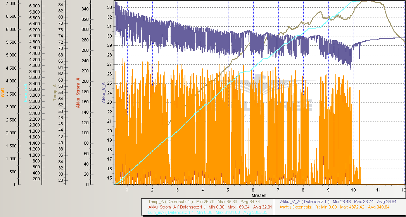Image resolution: width=406 pixels, height=217 pixels.
Task: Click the 6.500 tick on Watt axis
Action: [11, 17]
